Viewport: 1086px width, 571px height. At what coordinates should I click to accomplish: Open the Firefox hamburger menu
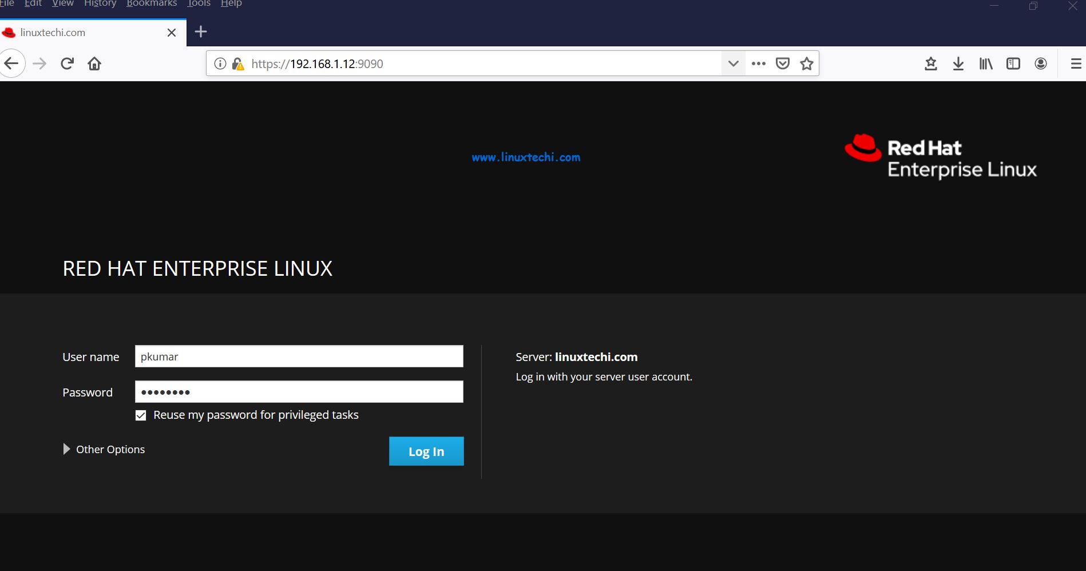click(1074, 64)
